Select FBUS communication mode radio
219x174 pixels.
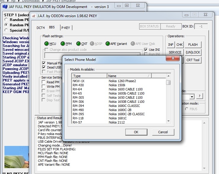(x=186, y=109)
